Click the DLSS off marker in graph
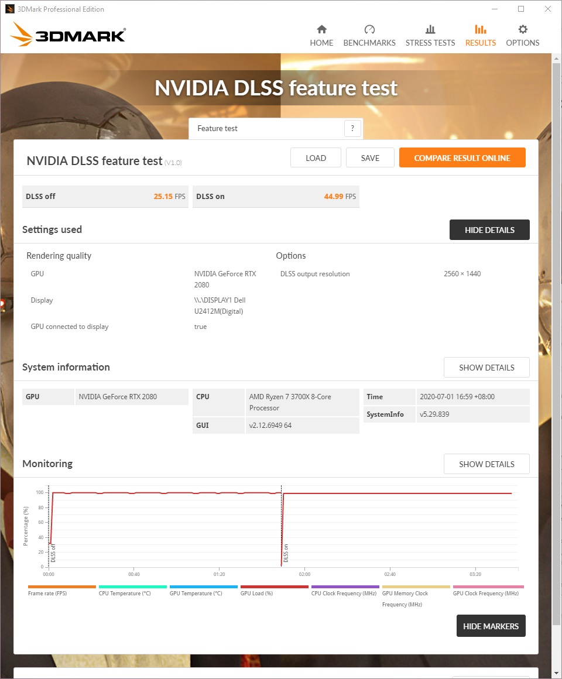562x679 pixels. pyautogui.click(x=53, y=553)
